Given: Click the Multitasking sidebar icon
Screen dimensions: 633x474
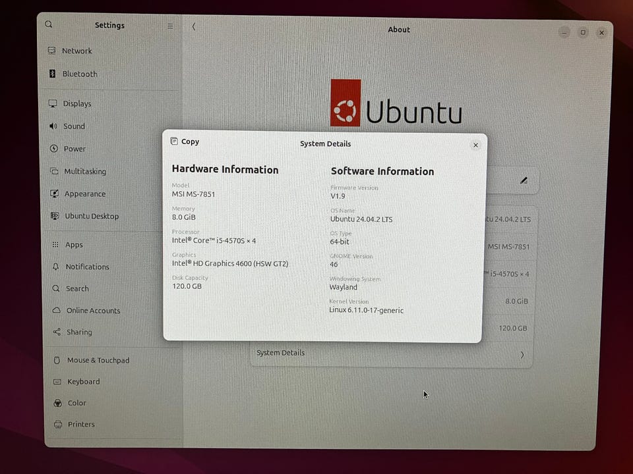Looking at the screenshot, I should [x=54, y=171].
